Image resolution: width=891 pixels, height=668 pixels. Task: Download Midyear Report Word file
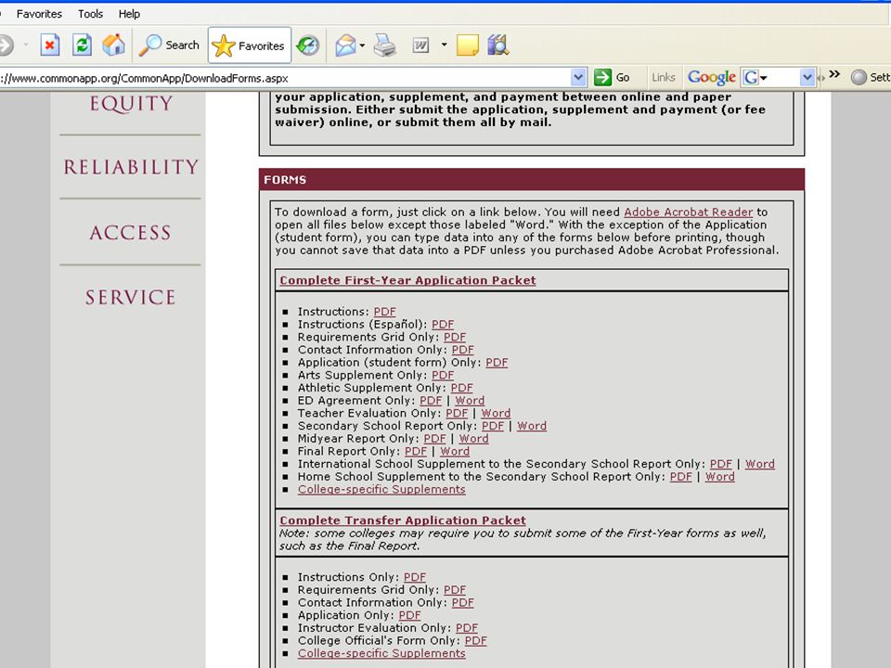coord(474,439)
